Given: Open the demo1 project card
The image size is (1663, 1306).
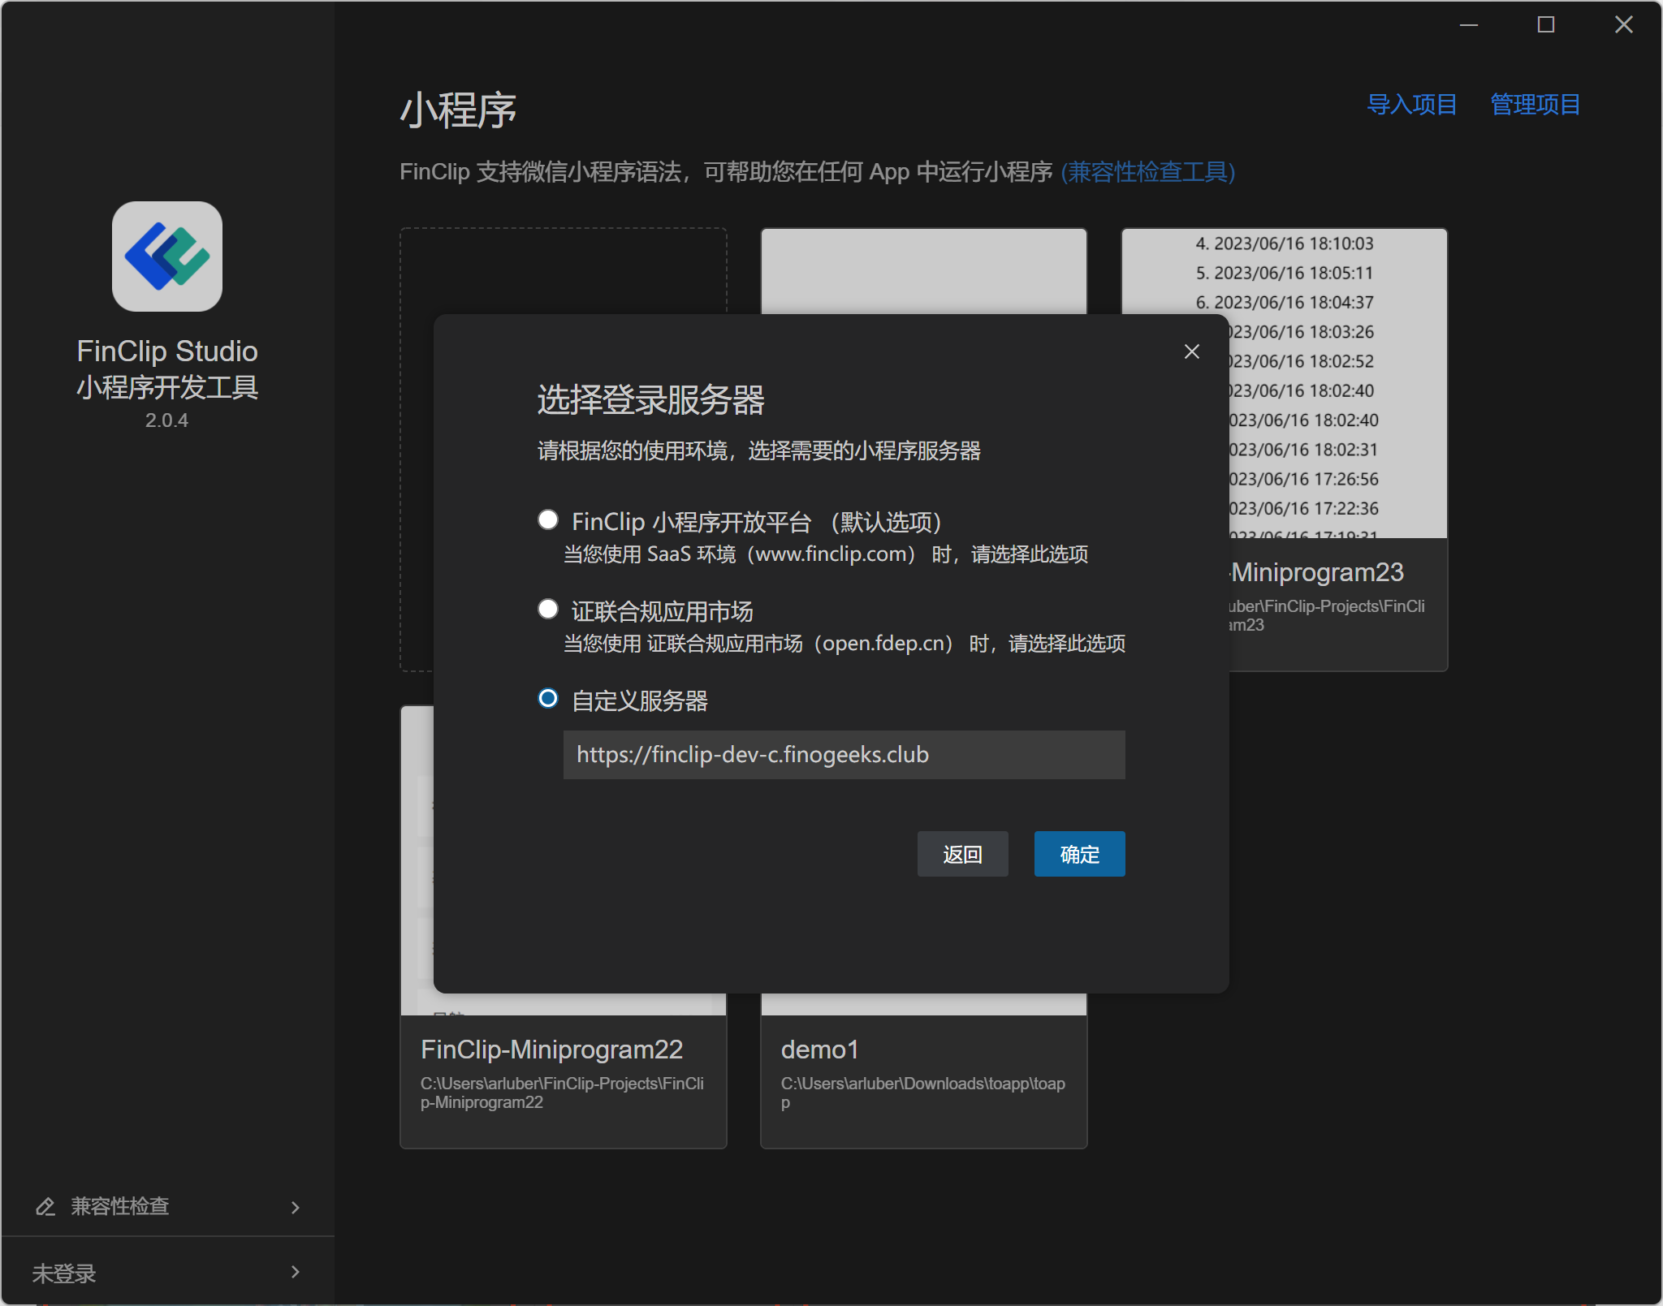Looking at the screenshot, I should (x=923, y=1071).
